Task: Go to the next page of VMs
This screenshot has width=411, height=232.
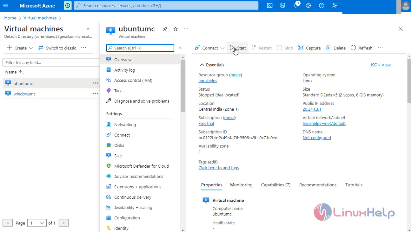Action: (63, 223)
